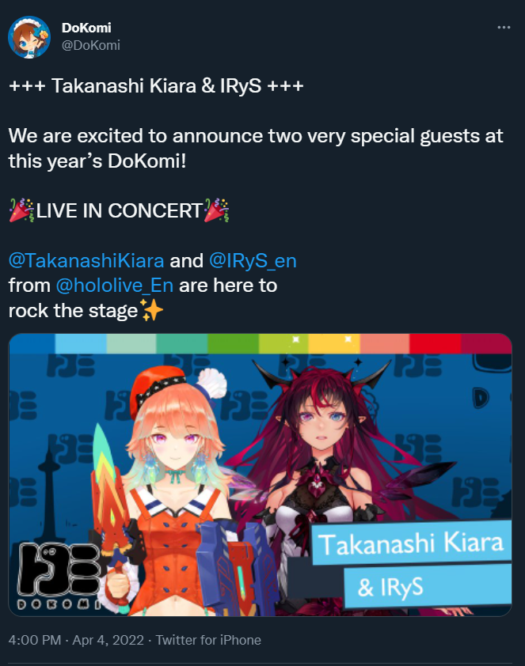Click the DoKomi logo in the image
Screen dimensions: 525x666
click(59, 576)
